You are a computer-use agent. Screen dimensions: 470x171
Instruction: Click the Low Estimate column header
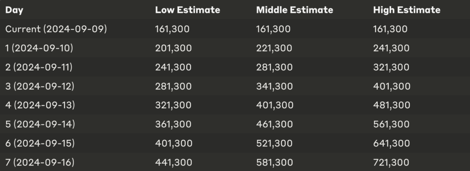[x=187, y=10]
